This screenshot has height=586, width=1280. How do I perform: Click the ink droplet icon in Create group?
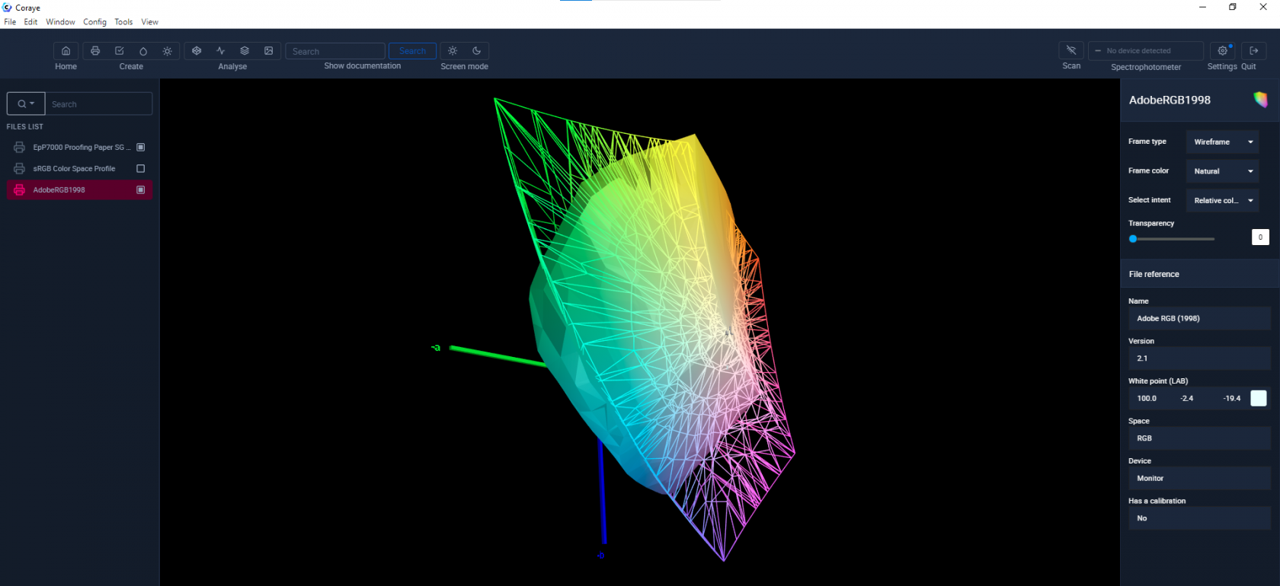(x=143, y=51)
